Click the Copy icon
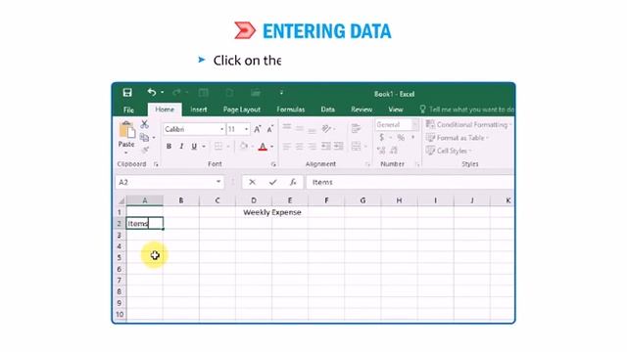Screen dimensions: 627x352 (x=144, y=137)
